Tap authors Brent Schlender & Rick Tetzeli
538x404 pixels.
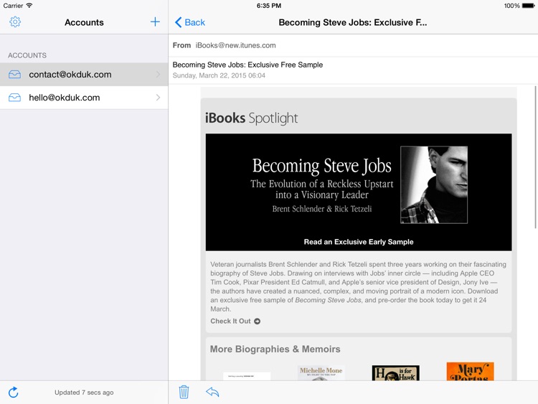[322, 209]
